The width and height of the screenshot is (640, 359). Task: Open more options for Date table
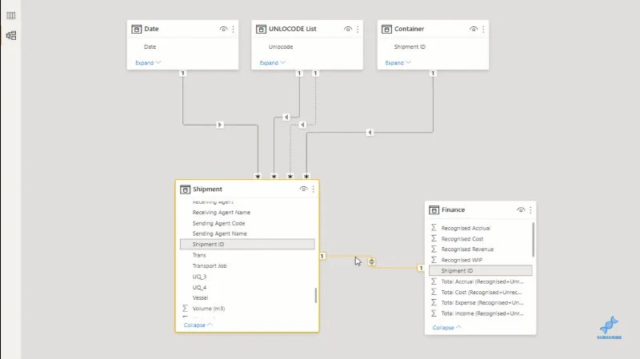tap(233, 29)
